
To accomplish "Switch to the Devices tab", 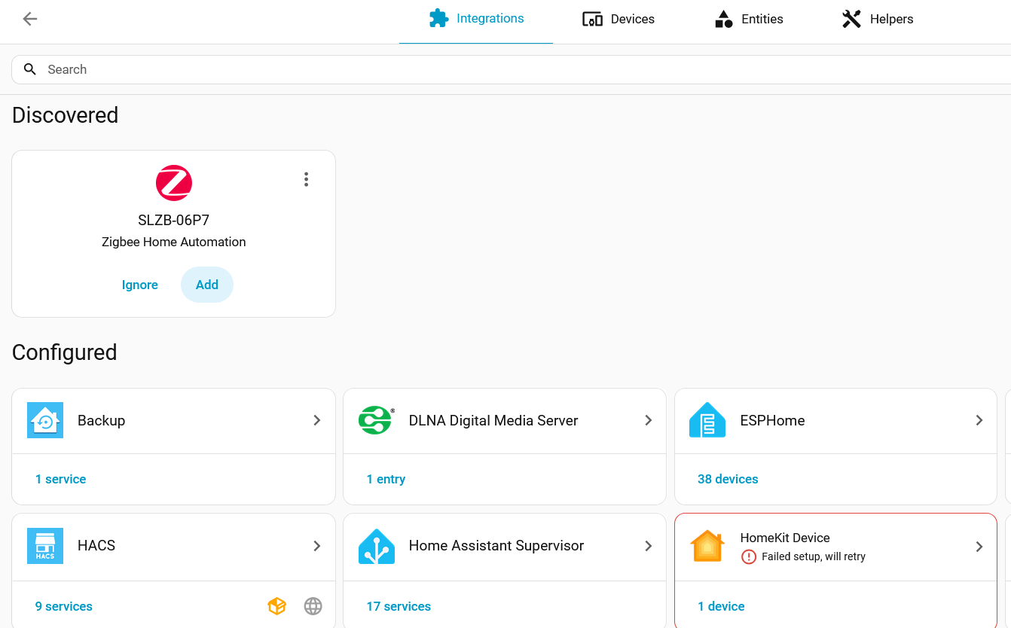I will [x=619, y=20].
